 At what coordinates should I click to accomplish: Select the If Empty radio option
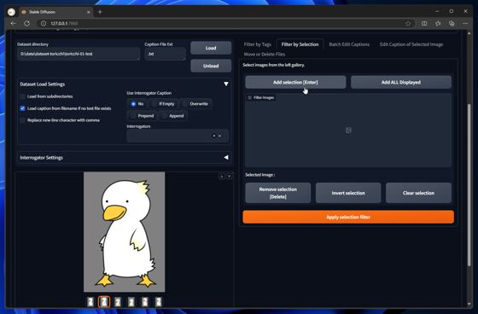[163, 103]
